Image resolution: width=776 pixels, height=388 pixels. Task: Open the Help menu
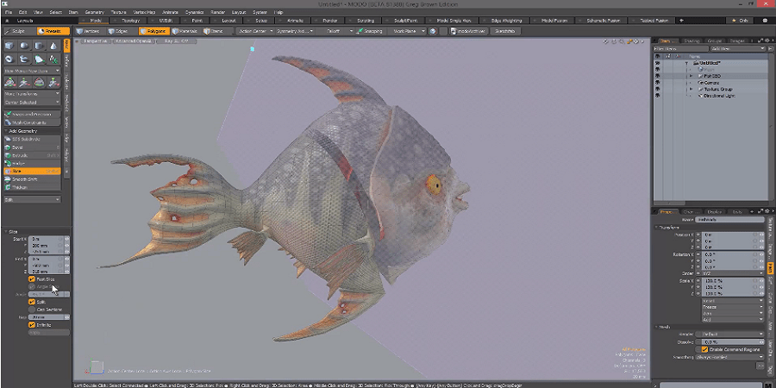point(278,12)
